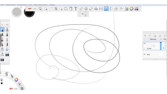Screen dimensions: 167x94
Task: Click the Фон background color circle
Action: pyautogui.click(x=161, y=54)
